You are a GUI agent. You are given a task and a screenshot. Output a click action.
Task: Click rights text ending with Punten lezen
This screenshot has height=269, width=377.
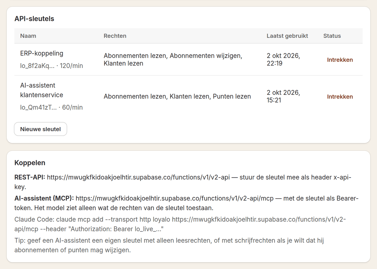click(177, 96)
